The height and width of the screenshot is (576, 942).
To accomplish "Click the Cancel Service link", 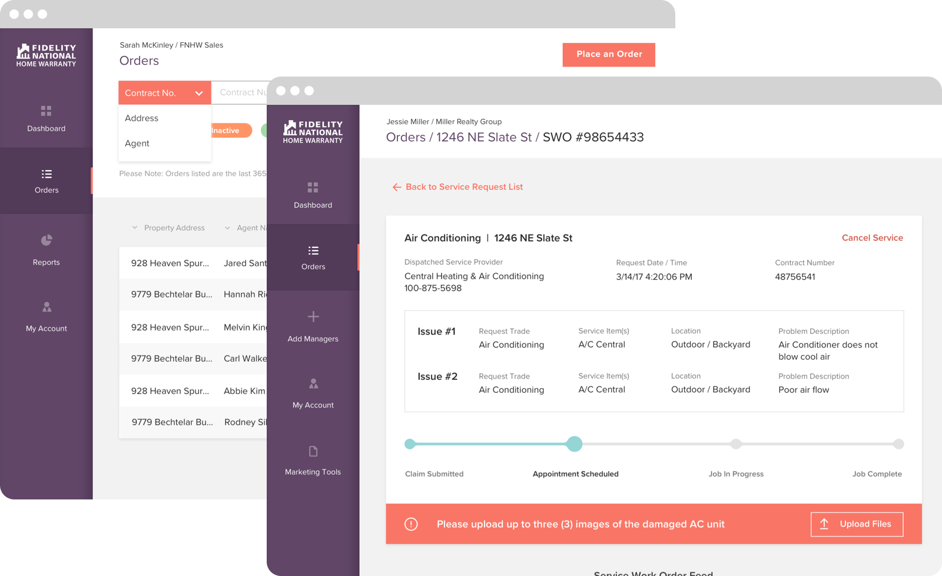I will coord(872,238).
